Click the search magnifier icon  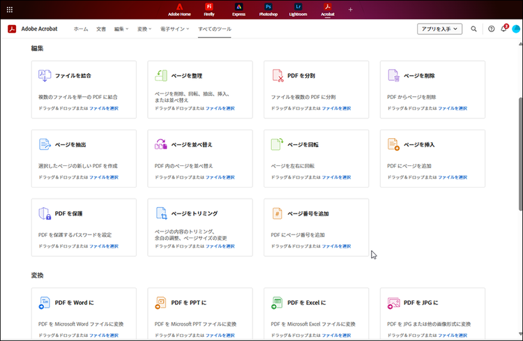(474, 29)
